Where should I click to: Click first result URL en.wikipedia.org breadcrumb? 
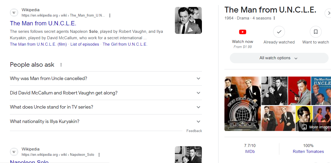tap(63, 15)
